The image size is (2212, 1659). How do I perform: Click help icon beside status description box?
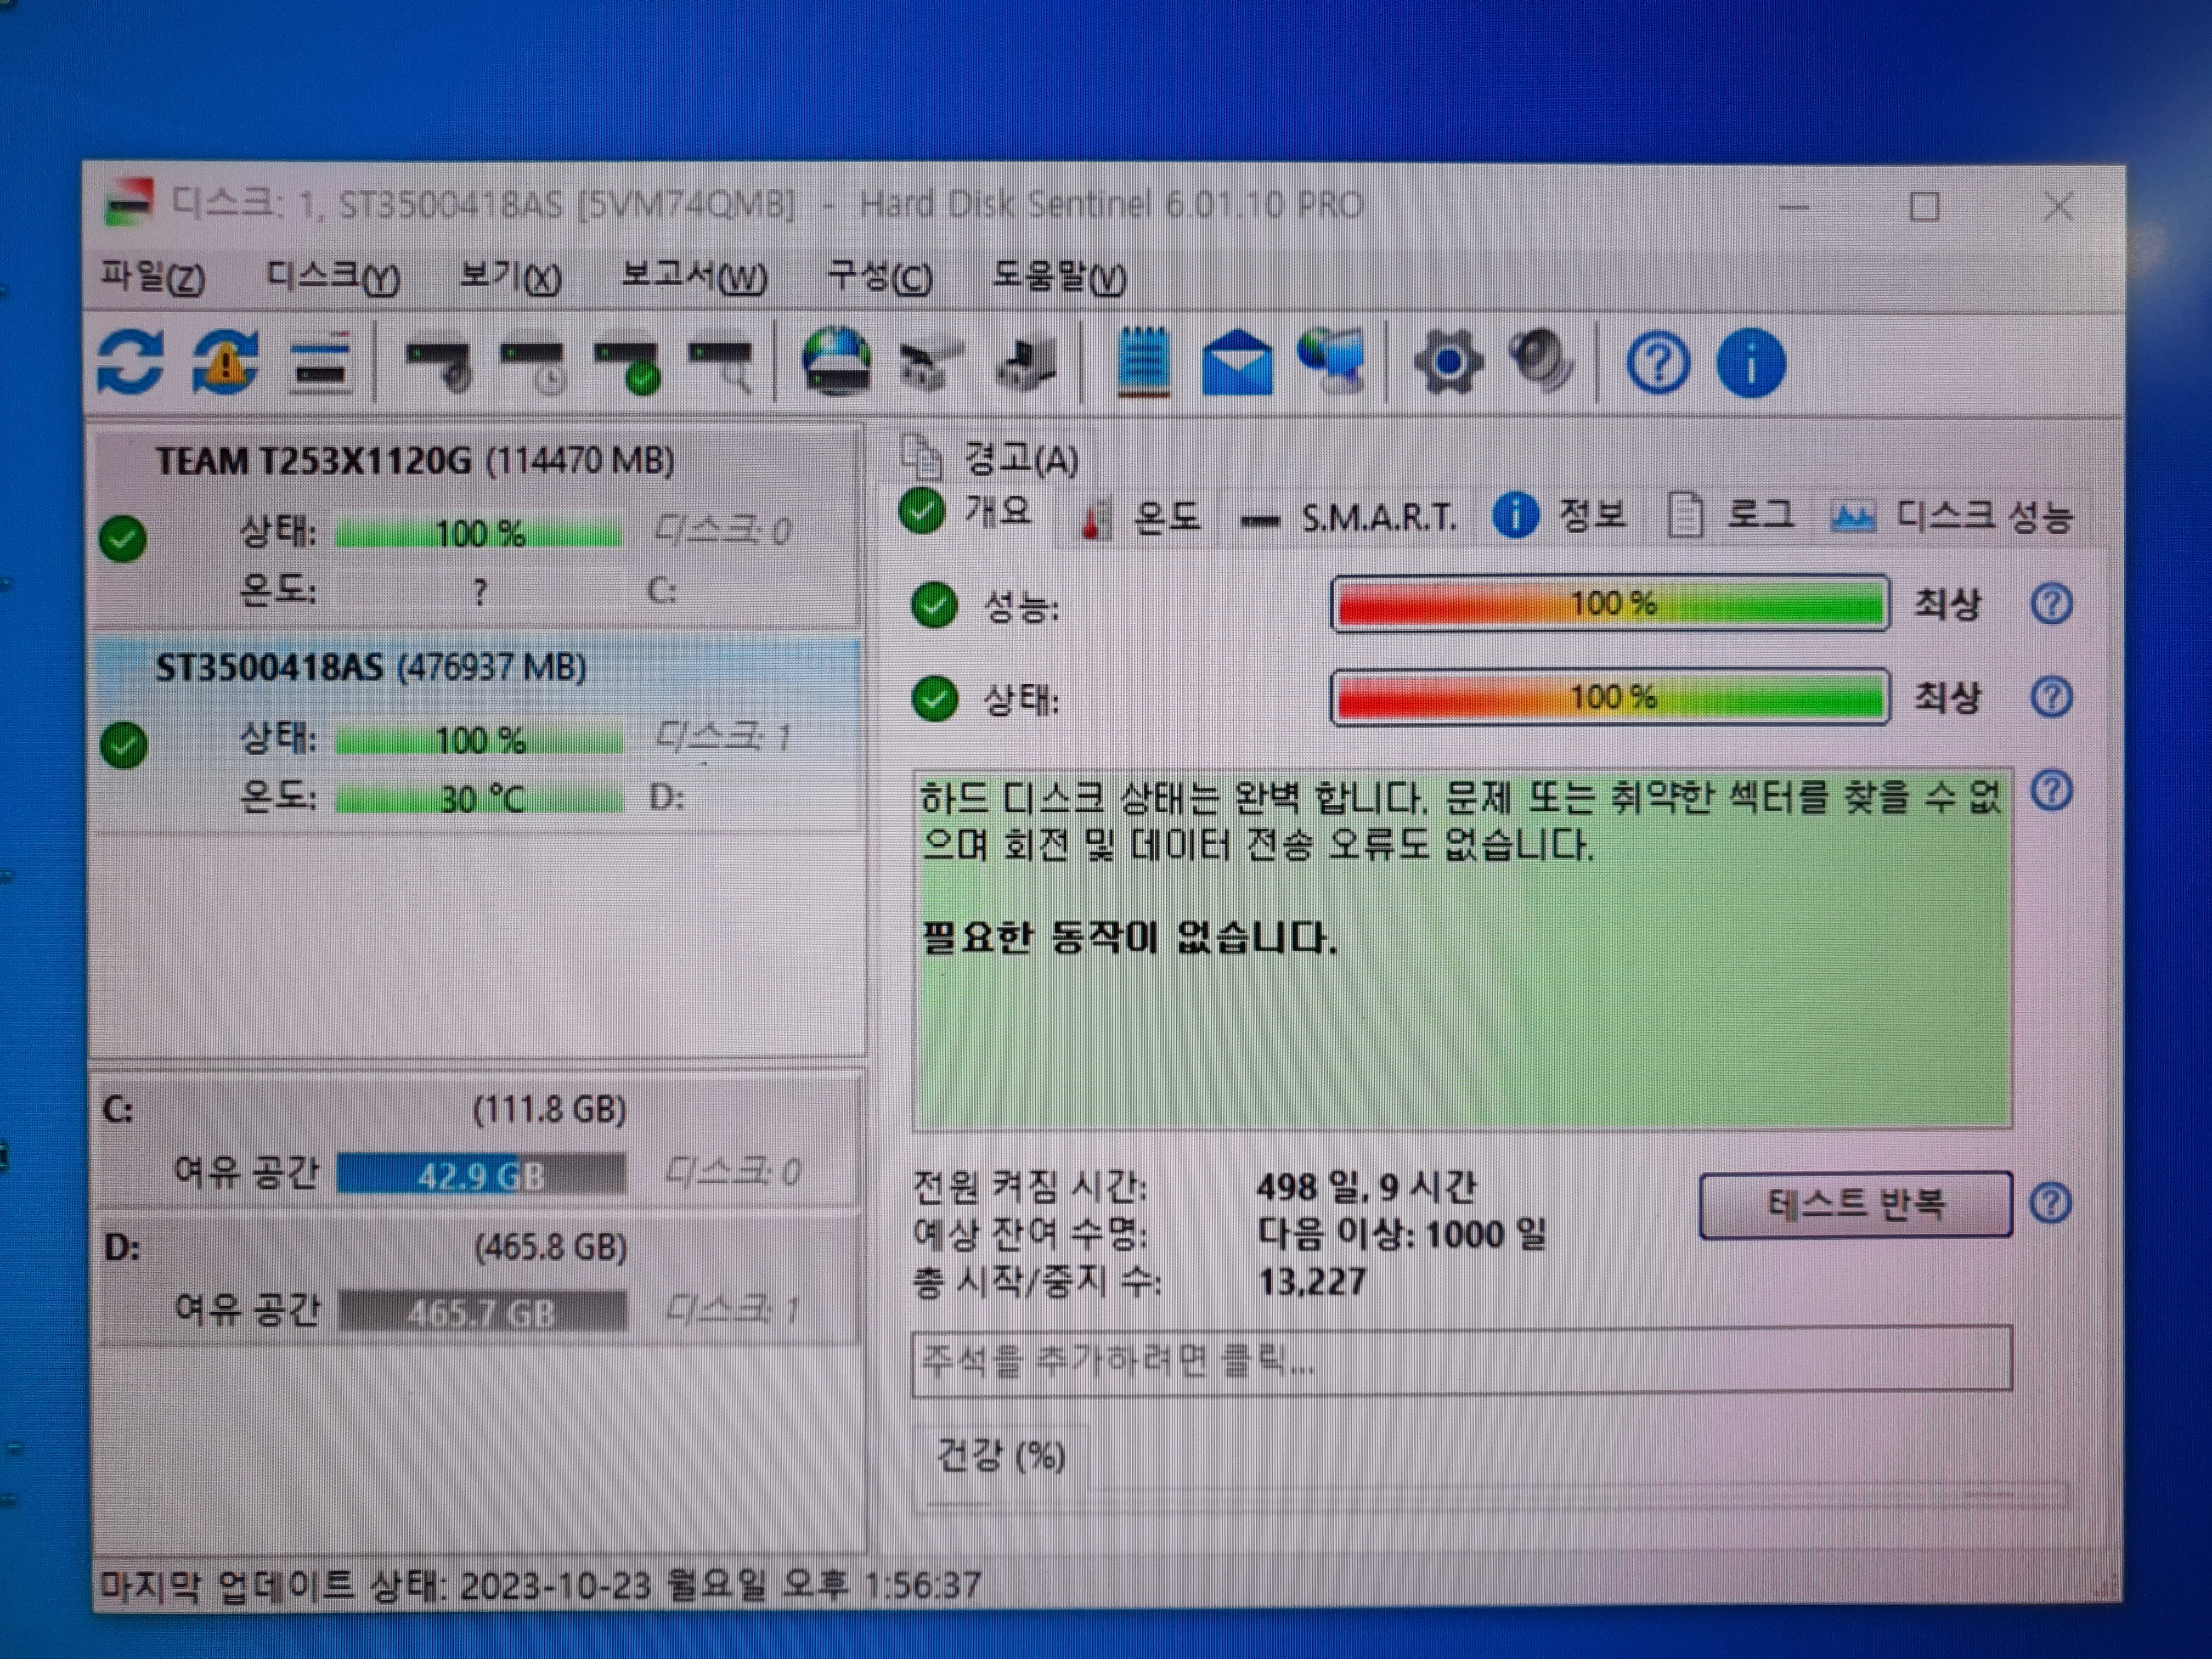coord(2051,791)
